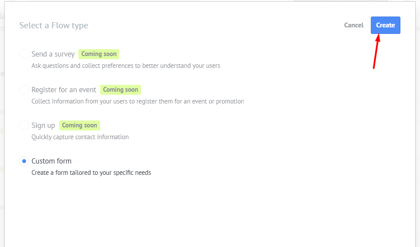The image size is (420, 247).
Task: Click the dimmed background left of the dialog
Action: (2, 123)
